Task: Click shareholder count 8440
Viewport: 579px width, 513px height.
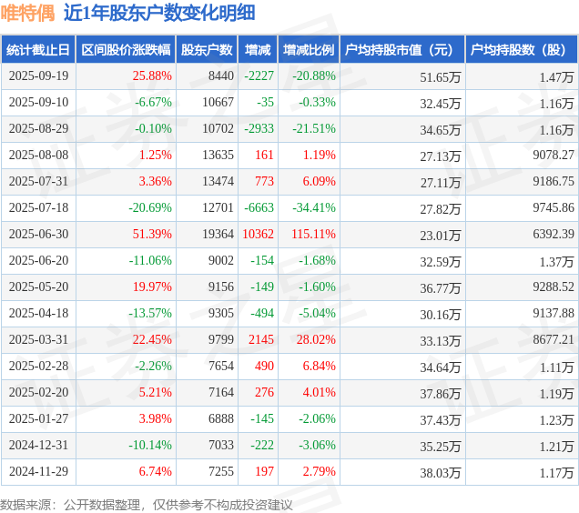Action: point(221,75)
